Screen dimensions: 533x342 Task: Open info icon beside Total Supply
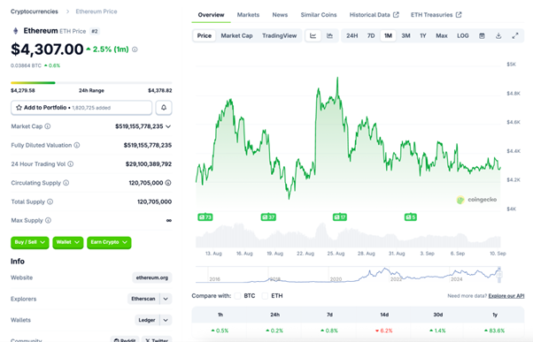click(x=50, y=201)
